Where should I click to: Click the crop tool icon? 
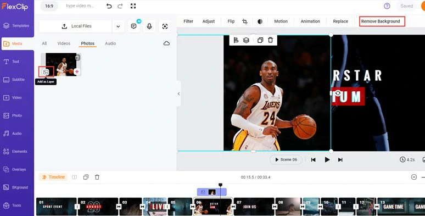(245, 21)
